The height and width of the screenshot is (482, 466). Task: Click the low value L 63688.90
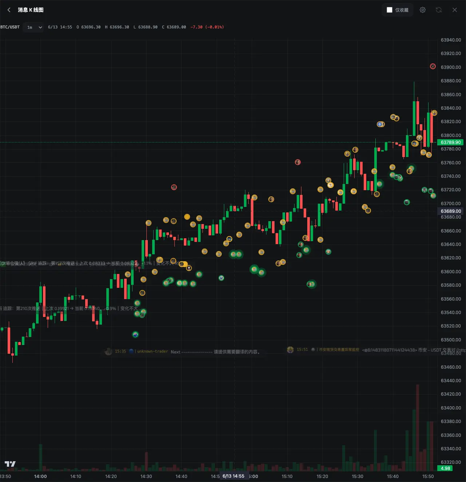point(146,27)
